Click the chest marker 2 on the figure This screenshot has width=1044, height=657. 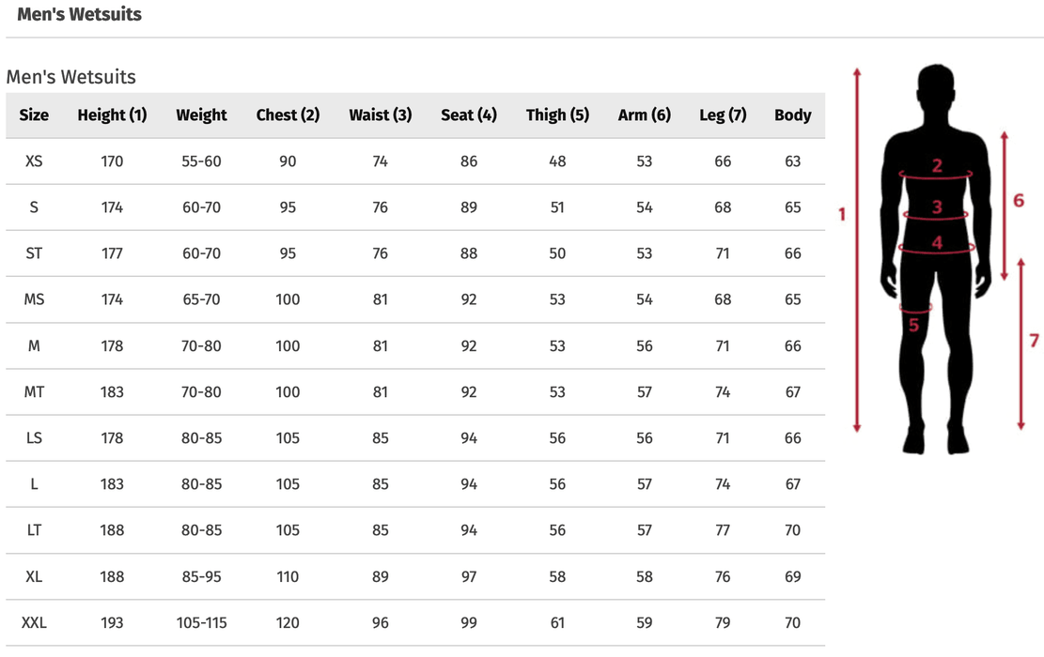pyautogui.click(x=937, y=167)
